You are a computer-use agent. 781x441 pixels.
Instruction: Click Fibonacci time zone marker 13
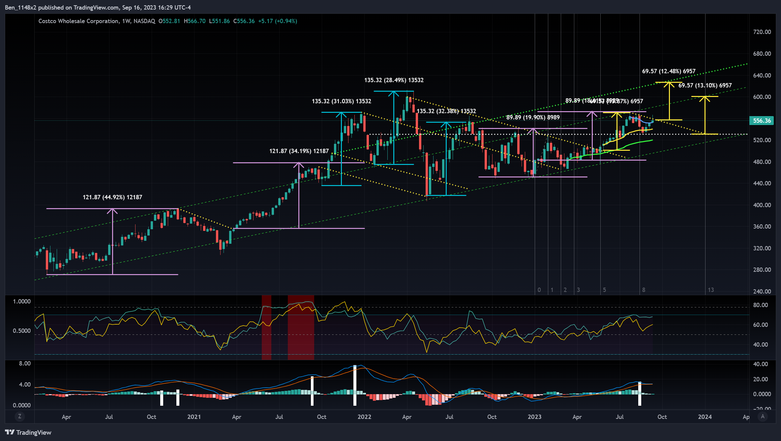click(x=711, y=290)
